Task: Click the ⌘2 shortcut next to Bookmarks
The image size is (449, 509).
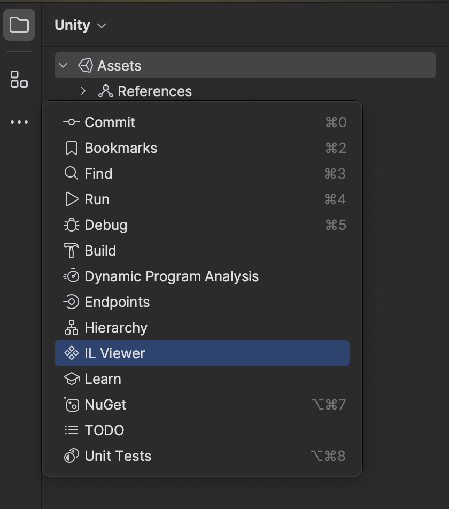Action: 336,148
